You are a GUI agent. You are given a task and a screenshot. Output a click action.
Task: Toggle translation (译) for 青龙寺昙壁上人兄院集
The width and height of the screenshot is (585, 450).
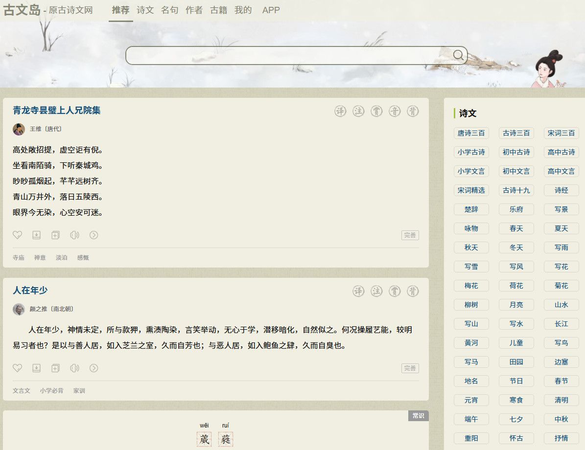(340, 111)
